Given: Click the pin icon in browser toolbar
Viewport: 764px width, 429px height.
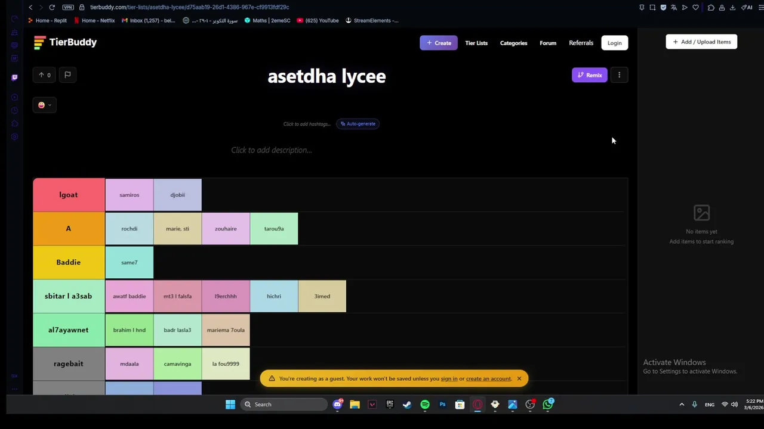Looking at the screenshot, I should pyautogui.click(x=642, y=7).
